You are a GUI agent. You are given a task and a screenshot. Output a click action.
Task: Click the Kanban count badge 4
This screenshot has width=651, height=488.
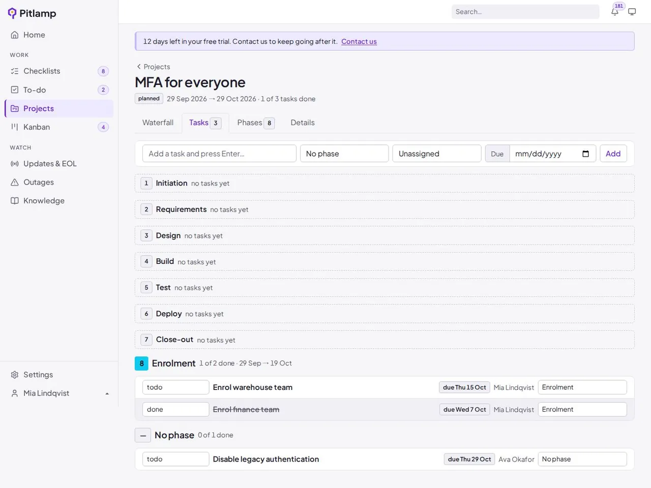coord(103,127)
